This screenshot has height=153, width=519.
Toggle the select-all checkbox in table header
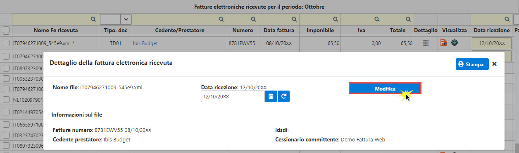(x=6, y=30)
